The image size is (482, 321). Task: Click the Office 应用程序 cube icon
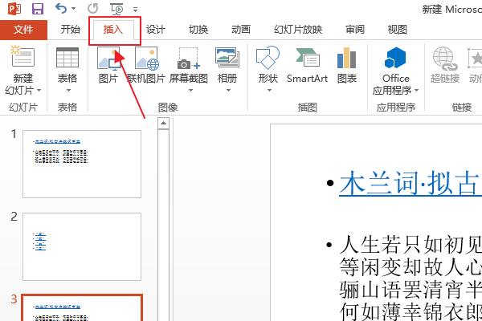(x=395, y=58)
